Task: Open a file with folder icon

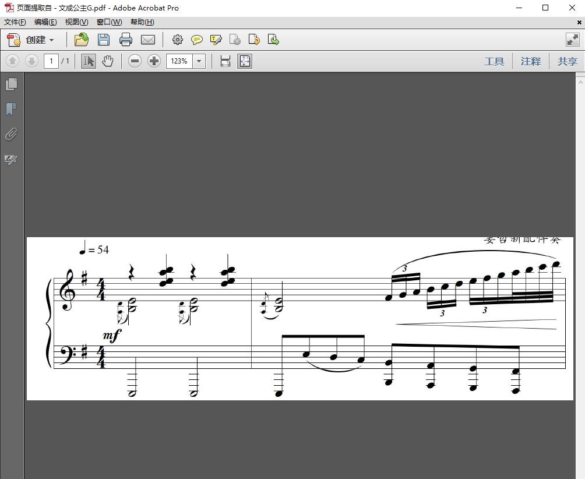Action: [82, 40]
